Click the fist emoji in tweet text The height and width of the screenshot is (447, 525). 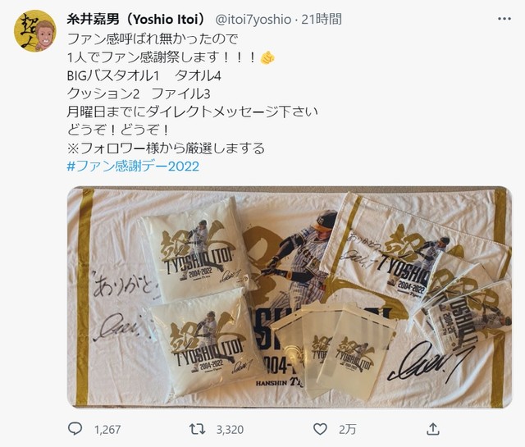point(267,57)
